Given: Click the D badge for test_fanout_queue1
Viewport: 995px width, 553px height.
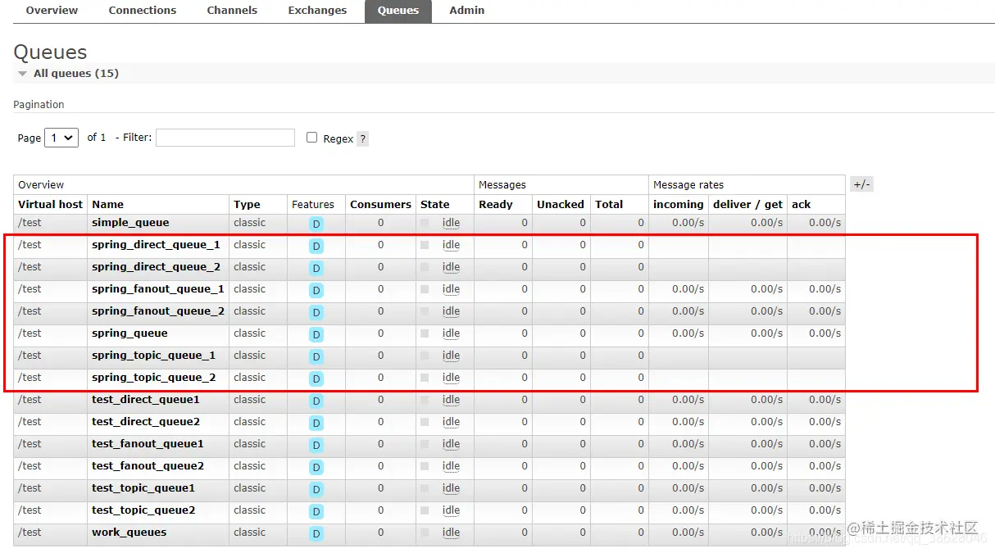Looking at the screenshot, I should (316, 445).
